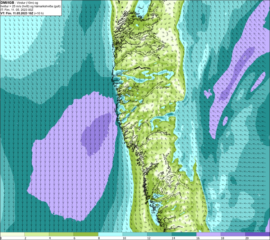Viewport: 270px width, 240px height.
Task: Click the above 20 m/s dark purple swatch
Action: pos(258,234)
